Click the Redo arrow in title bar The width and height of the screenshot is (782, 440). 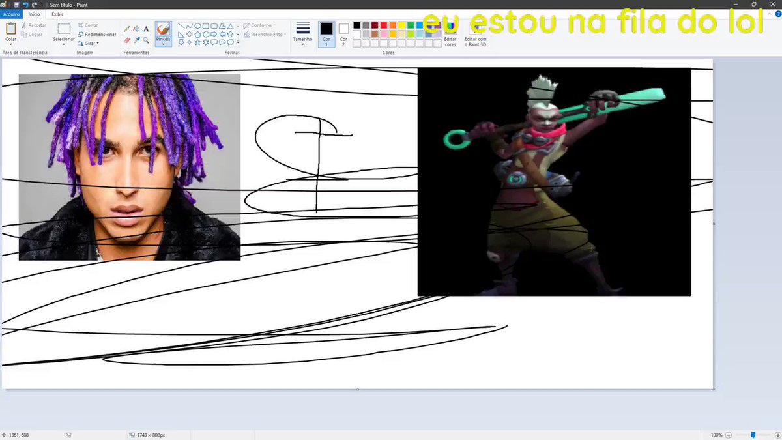(34, 4)
